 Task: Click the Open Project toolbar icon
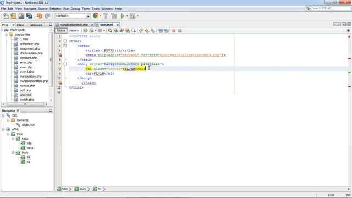point(21,16)
